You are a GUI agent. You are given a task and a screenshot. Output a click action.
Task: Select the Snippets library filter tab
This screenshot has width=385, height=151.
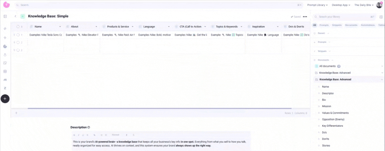[x=336, y=25]
